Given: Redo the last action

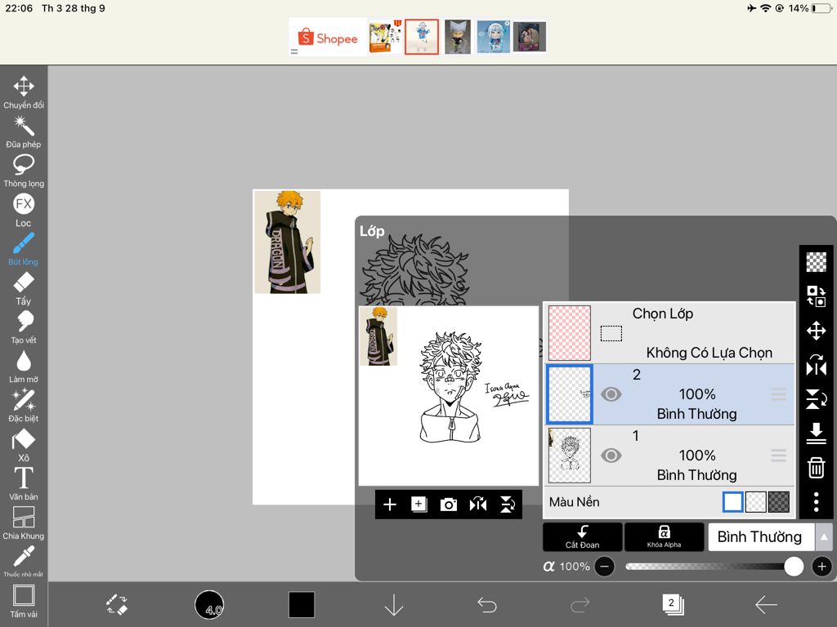Looking at the screenshot, I should point(580,605).
